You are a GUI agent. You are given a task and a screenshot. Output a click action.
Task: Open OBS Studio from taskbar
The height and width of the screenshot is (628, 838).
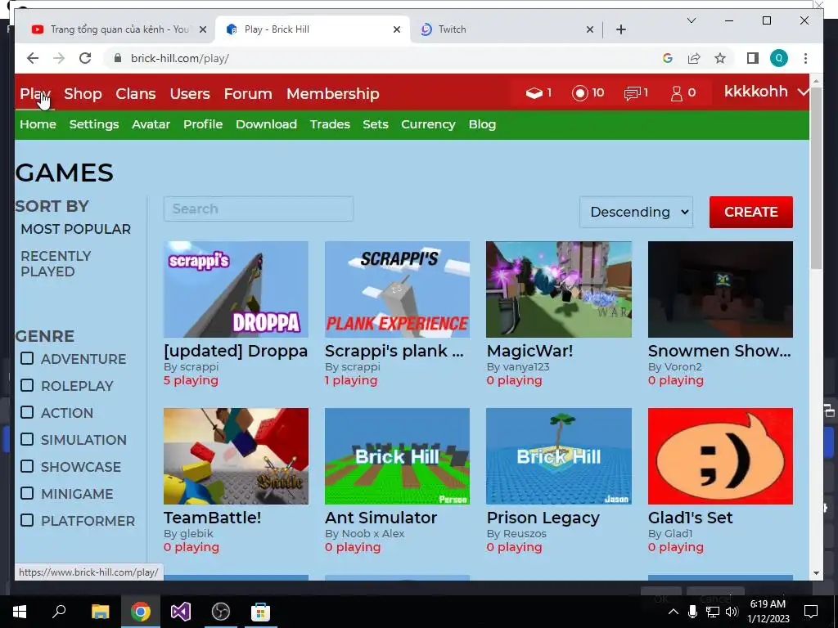pos(220,612)
